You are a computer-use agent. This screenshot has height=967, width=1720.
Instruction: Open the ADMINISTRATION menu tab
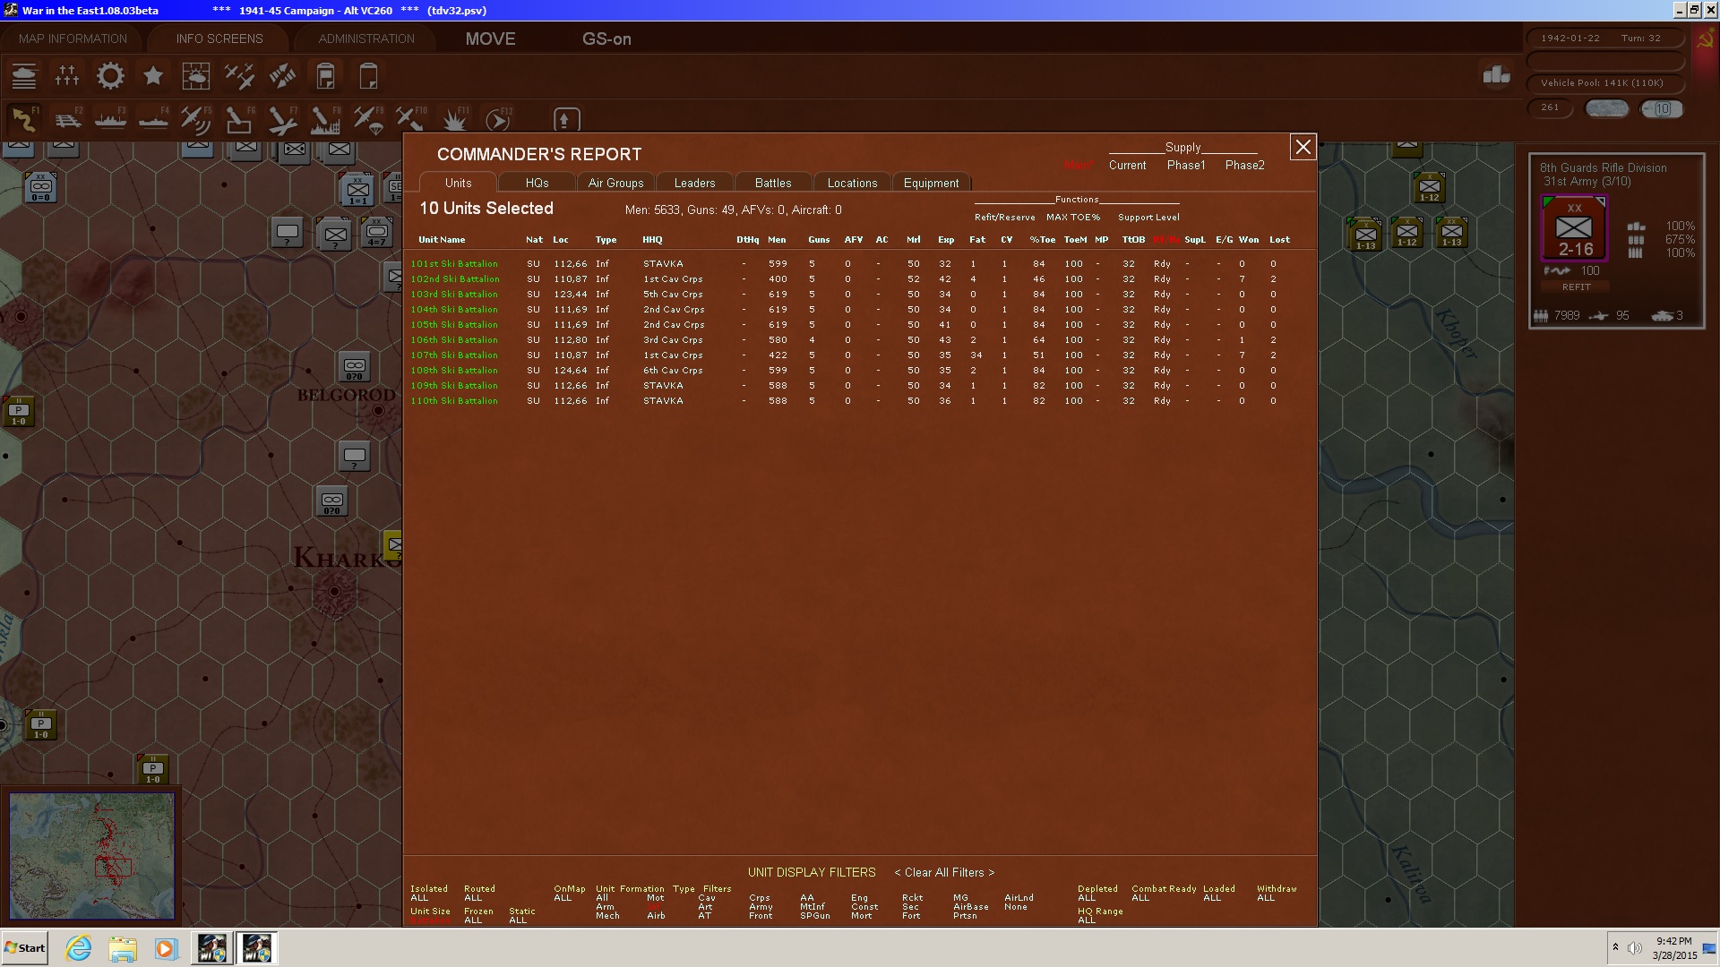click(366, 39)
